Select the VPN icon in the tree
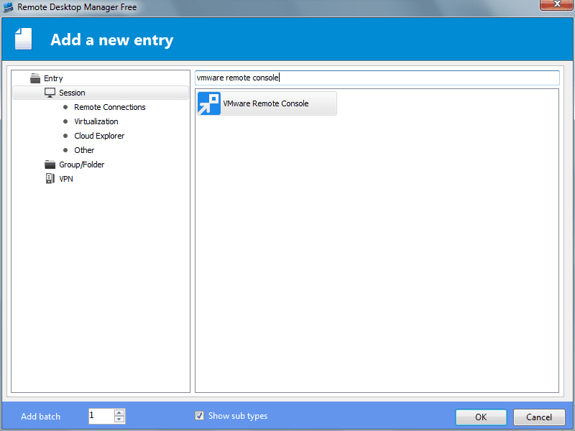The width and height of the screenshot is (575, 431). point(49,178)
